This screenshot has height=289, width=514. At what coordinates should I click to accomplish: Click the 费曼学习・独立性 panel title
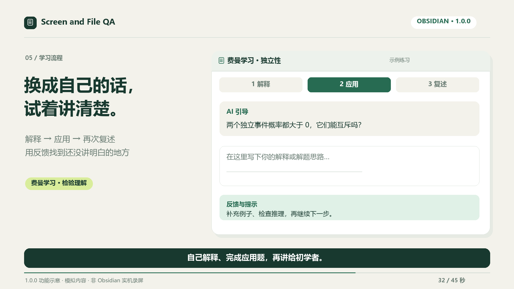pos(254,60)
